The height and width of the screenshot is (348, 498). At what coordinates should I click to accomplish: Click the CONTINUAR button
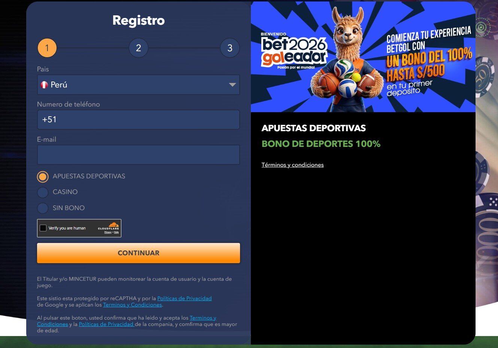(x=138, y=253)
